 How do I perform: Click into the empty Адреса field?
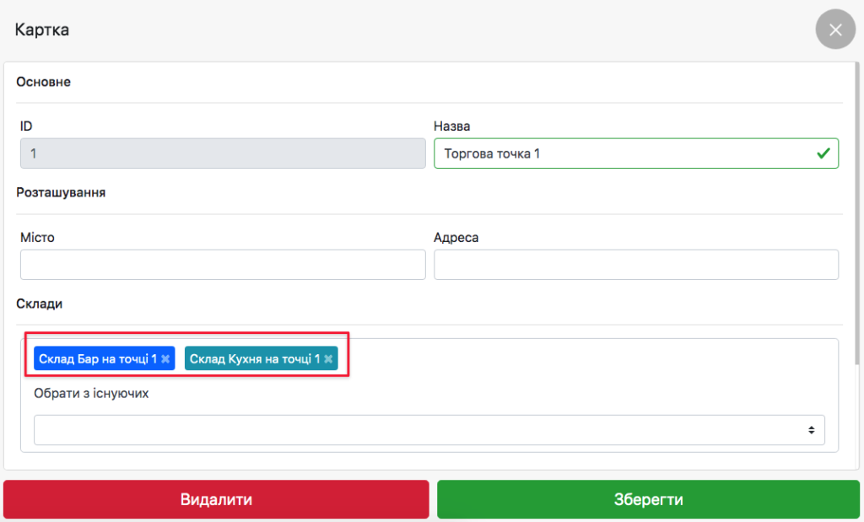[636, 265]
